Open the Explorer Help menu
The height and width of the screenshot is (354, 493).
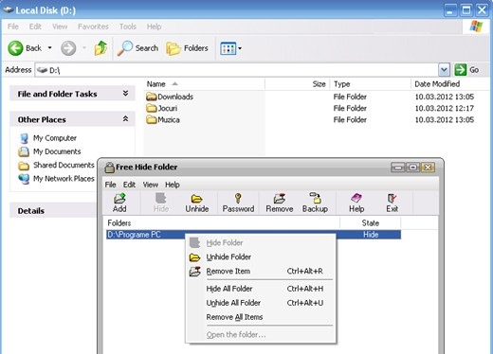pyautogui.click(x=154, y=27)
